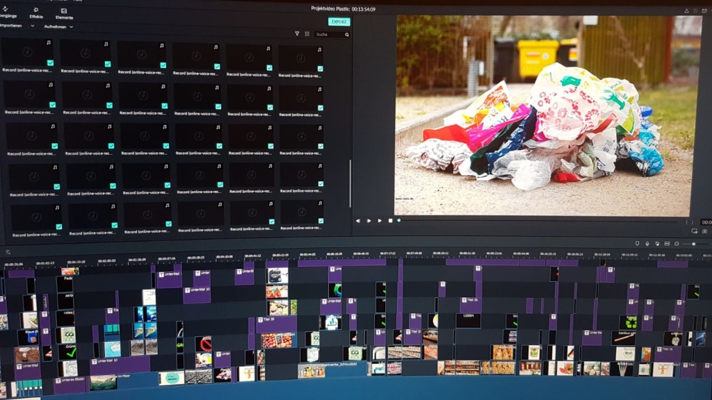This screenshot has height=400, width=712.
Task: Add a marker with the timeline marker icon
Action: [637, 244]
